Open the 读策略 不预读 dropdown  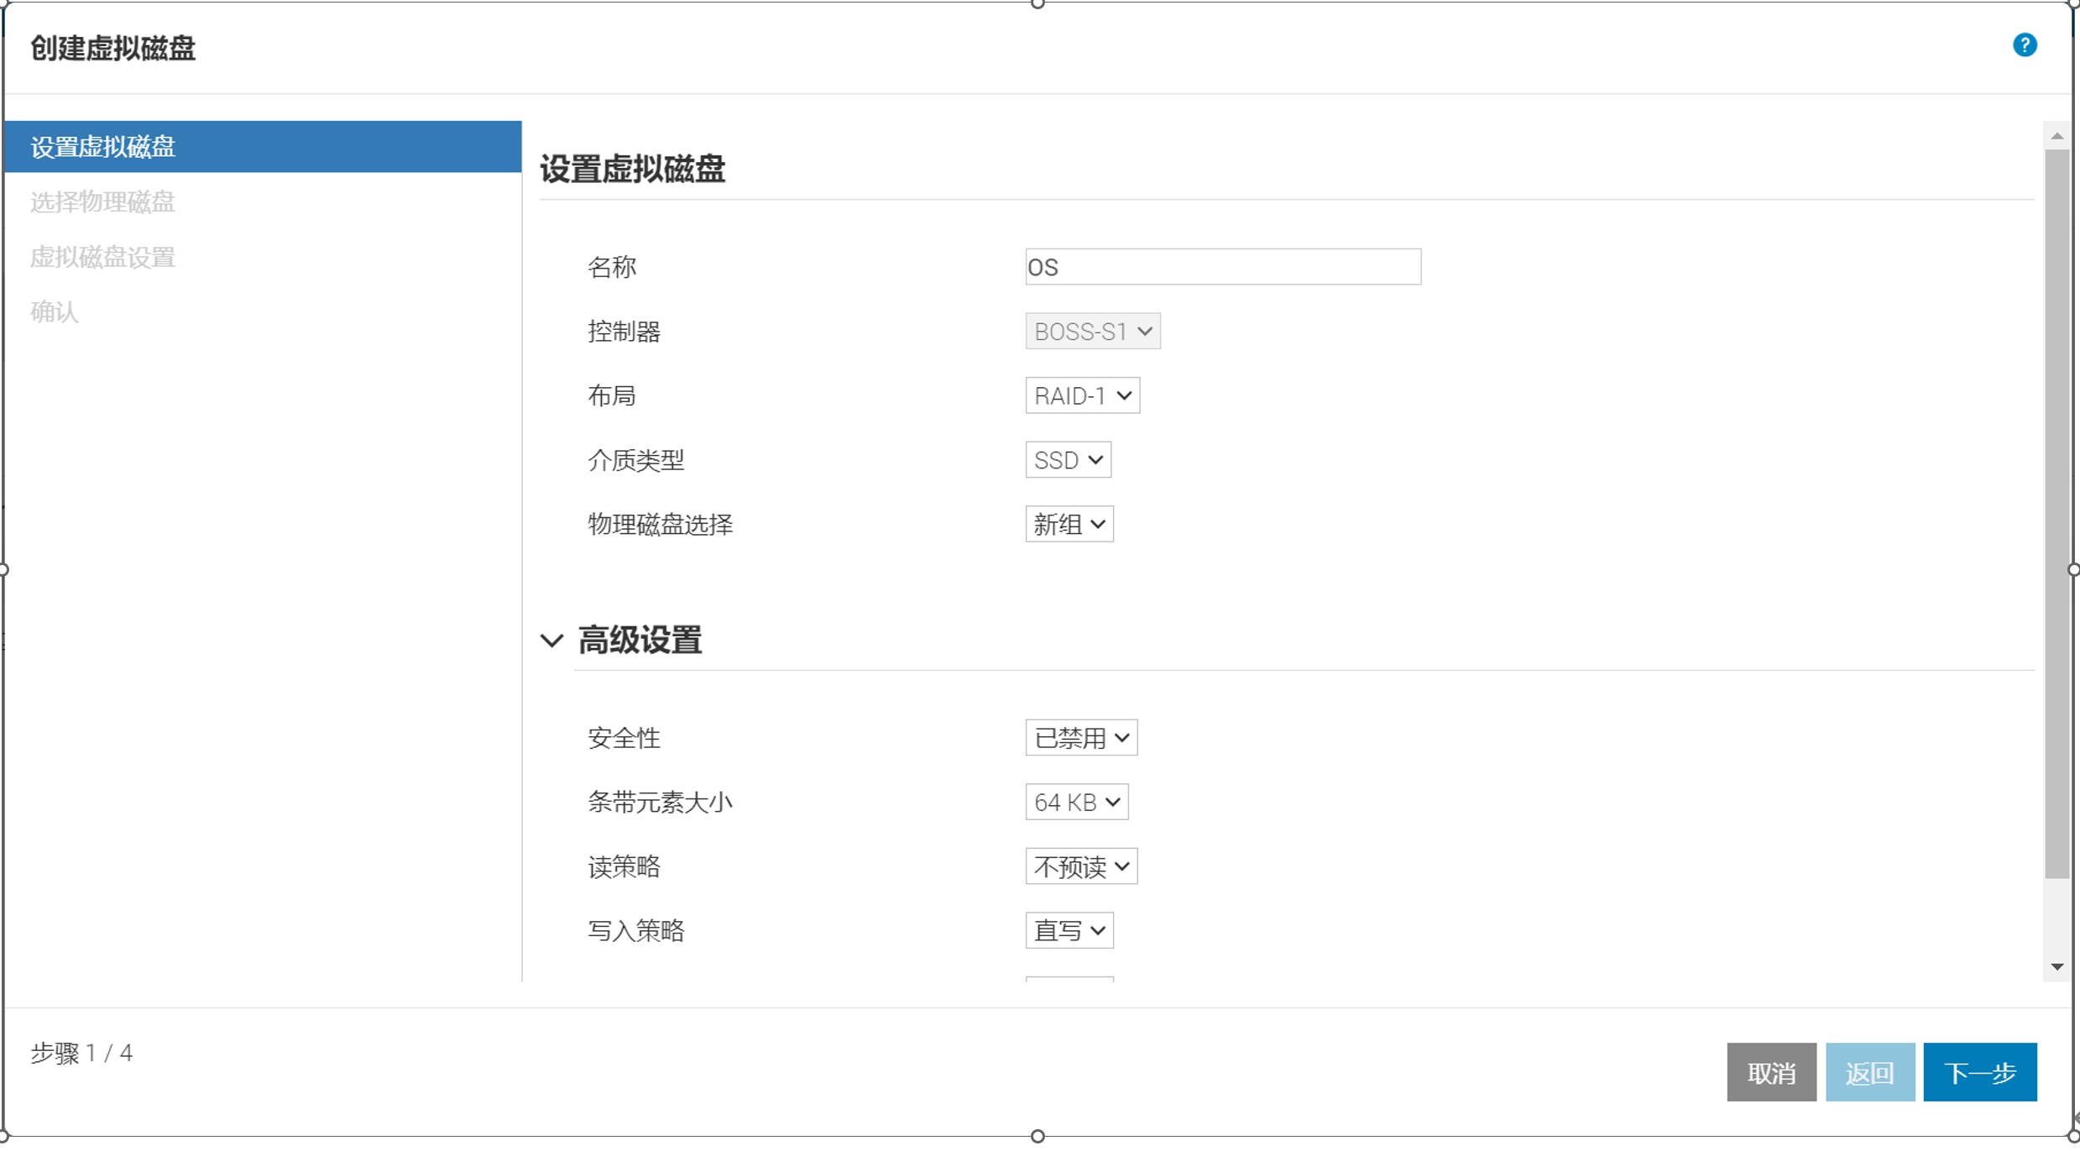(1080, 866)
